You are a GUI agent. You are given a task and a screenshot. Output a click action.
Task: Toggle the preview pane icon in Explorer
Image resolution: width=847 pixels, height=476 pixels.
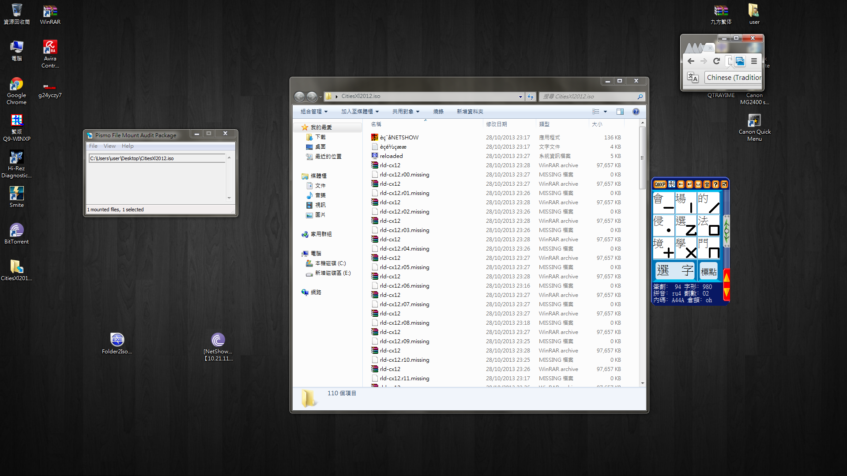point(620,112)
